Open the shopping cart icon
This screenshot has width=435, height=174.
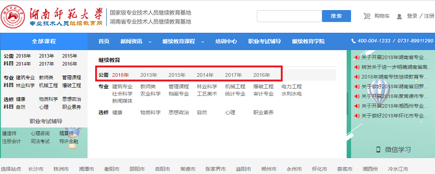tap(367, 16)
